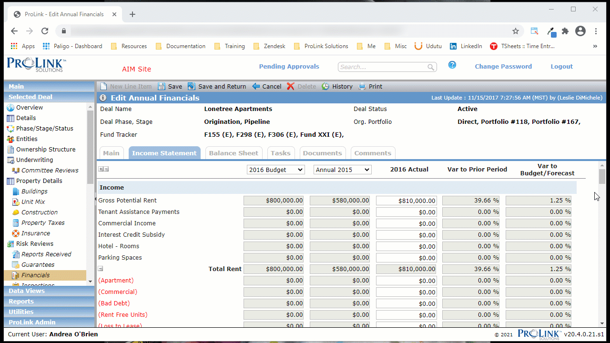The height and width of the screenshot is (343, 610).
Task: Click the Logout link
Action: click(x=562, y=67)
